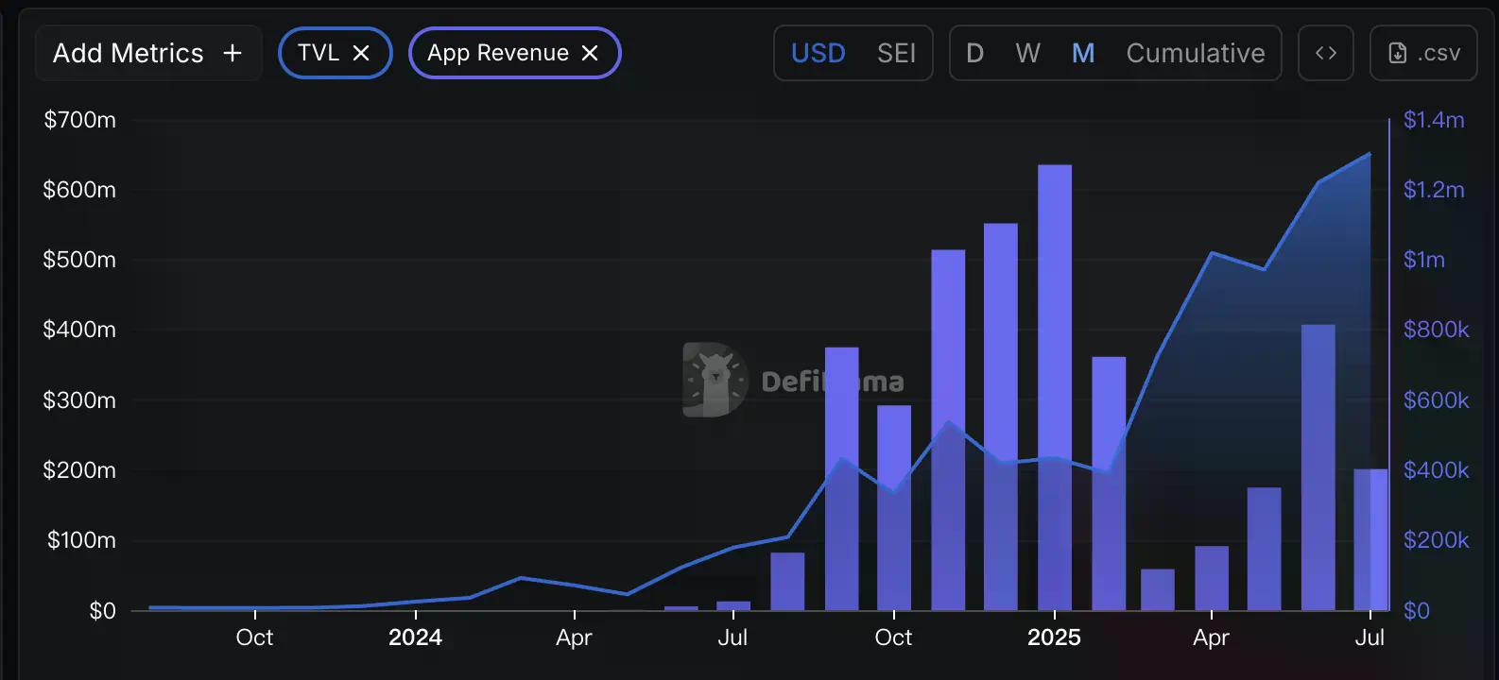Screen dimensions: 1499x680
Task: Remove the TVL metric with its X icon
Action: click(x=361, y=53)
